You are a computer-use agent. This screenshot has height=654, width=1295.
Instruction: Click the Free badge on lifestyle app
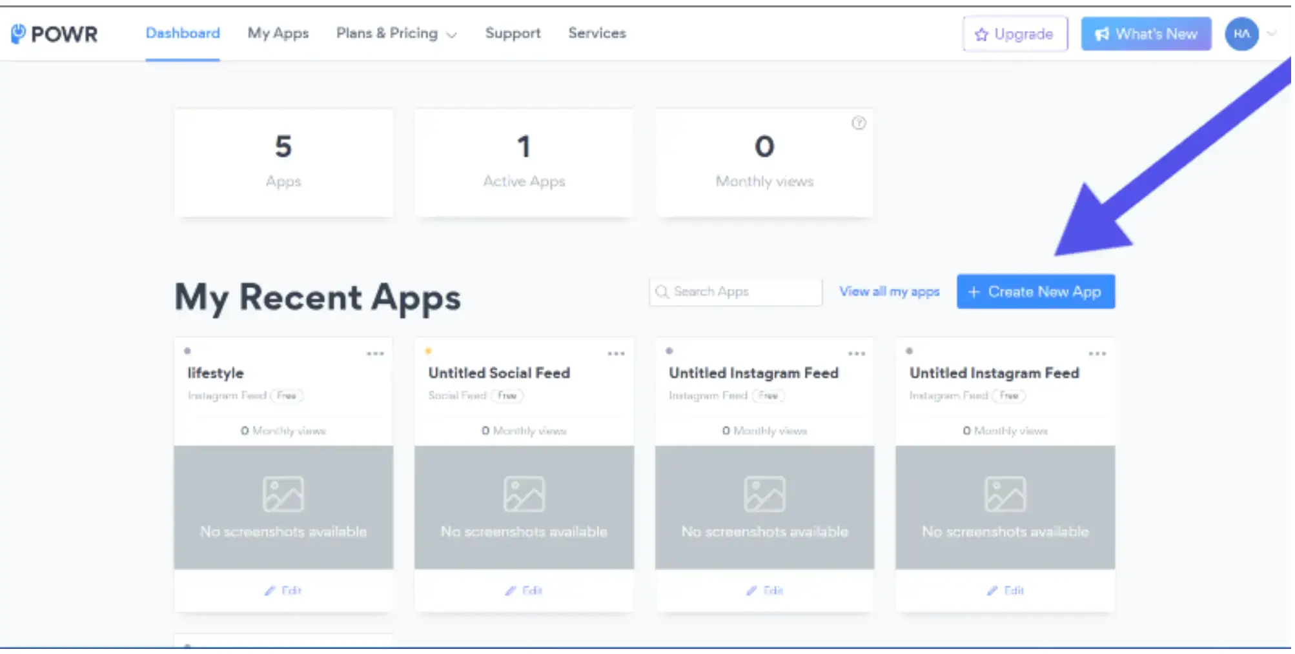click(287, 395)
